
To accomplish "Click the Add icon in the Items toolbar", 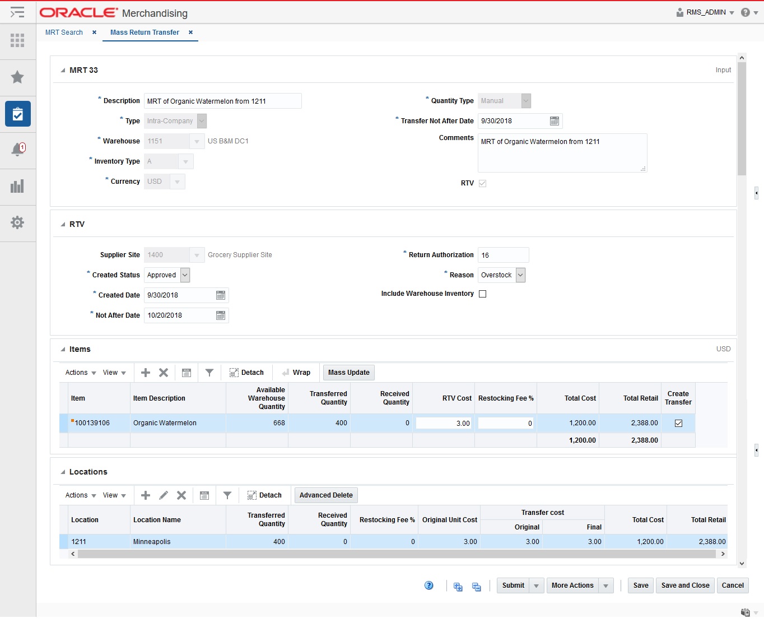I will 145,372.
